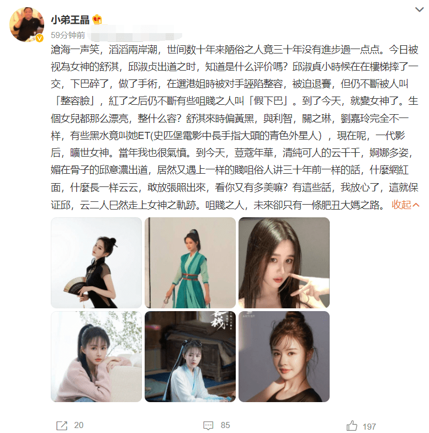Open photo of woman in white hanfu
Image resolution: width=429 pixels, height=433 pixels.
(x=190, y=356)
